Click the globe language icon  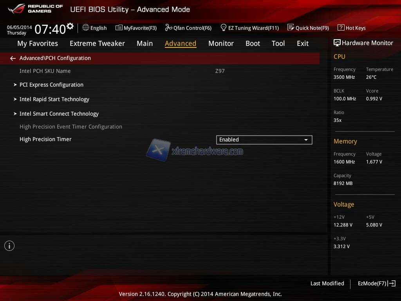(x=86, y=28)
